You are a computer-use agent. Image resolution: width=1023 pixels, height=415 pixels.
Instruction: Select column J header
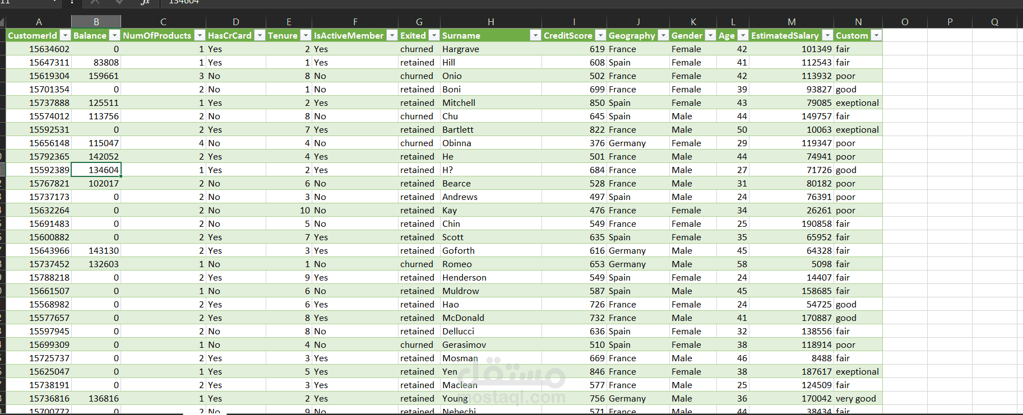click(638, 22)
